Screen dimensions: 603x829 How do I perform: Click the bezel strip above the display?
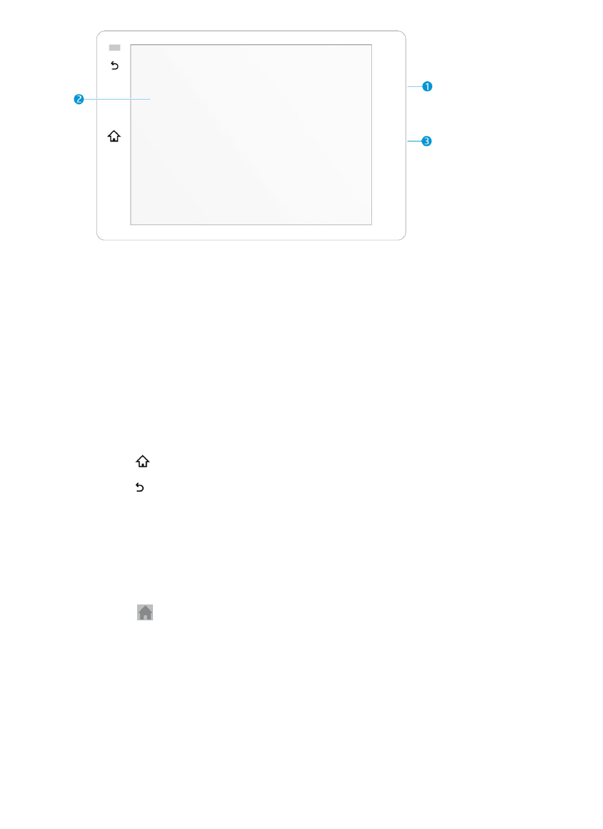tap(251, 37)
